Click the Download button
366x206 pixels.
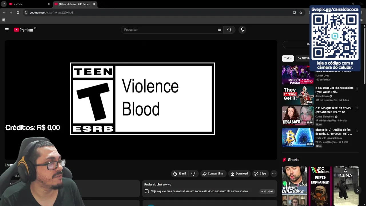coord(239,174)
